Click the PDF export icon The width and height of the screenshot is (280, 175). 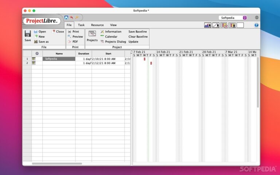click(70, 42)
